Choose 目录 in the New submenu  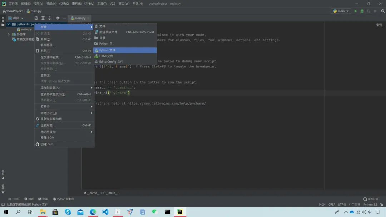[125, 38]
